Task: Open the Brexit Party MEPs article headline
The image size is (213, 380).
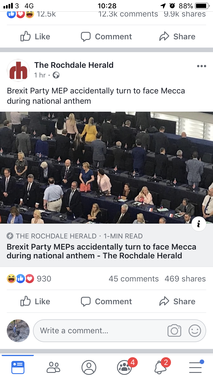Action: [101, 251]
